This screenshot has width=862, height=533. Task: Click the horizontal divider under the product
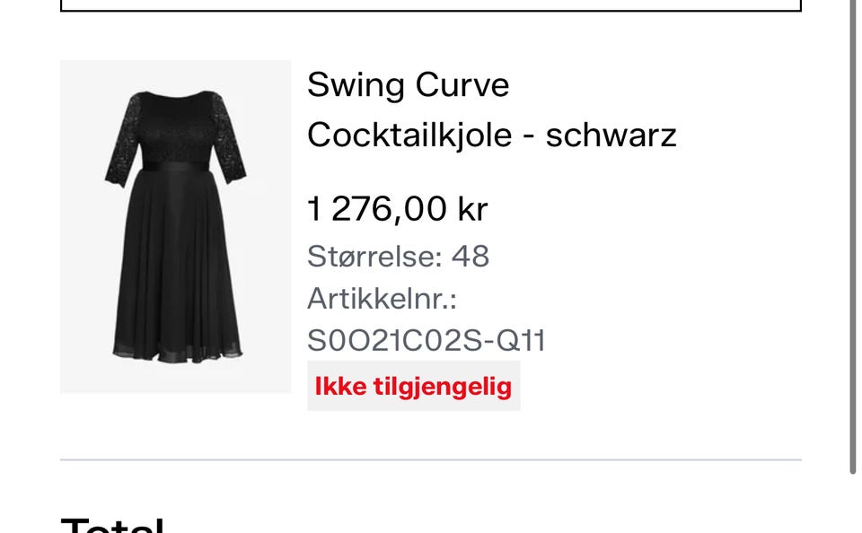coord(431,459)
